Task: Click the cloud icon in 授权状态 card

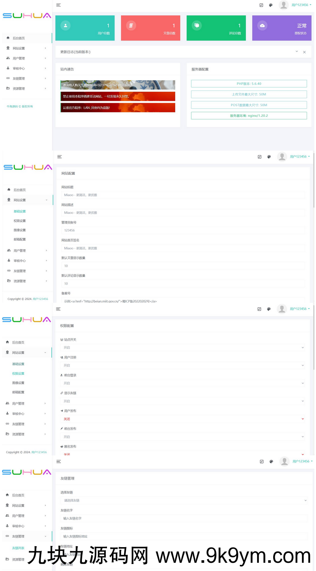Action: pos(262,26)
